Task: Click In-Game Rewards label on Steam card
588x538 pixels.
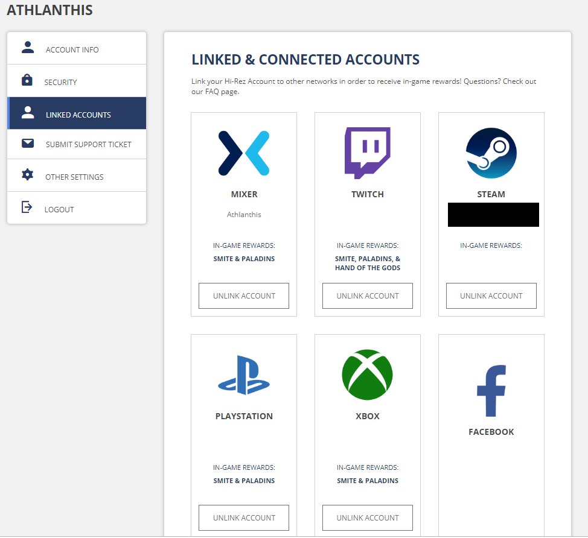Action: 491,245
